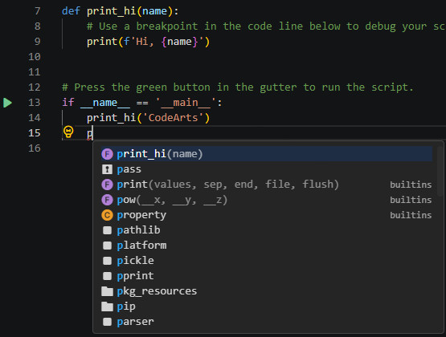Viewport: 446px width, 337px height.
Task: Select the platform module from completions
Action: coord(267,246)
